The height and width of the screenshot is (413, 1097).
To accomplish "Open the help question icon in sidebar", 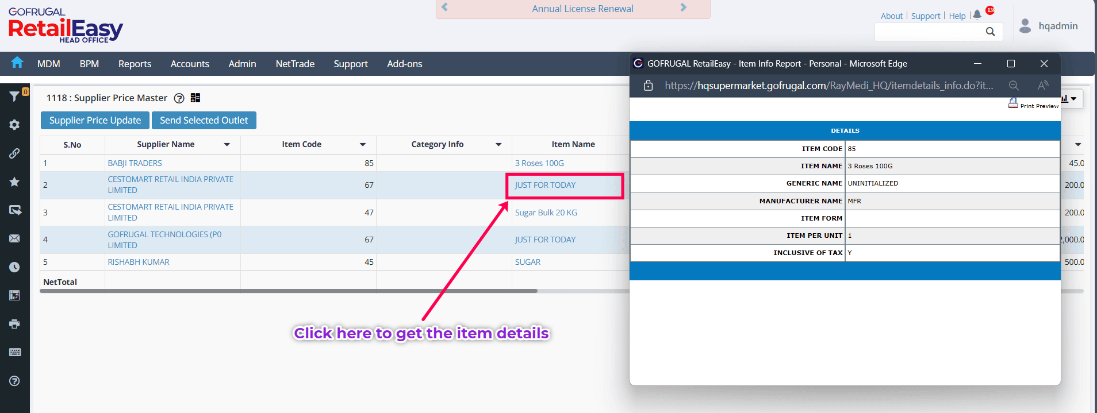I will (x=14, y=381).
